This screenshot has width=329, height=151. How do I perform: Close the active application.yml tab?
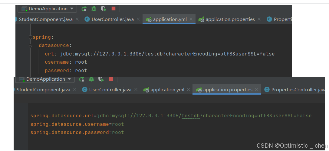191,19
